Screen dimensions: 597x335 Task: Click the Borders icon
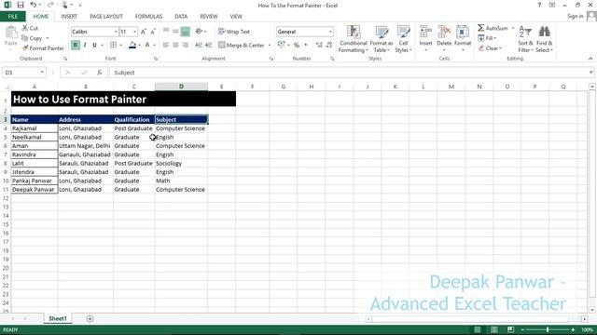pyautogui.click(x=114, y=45)
